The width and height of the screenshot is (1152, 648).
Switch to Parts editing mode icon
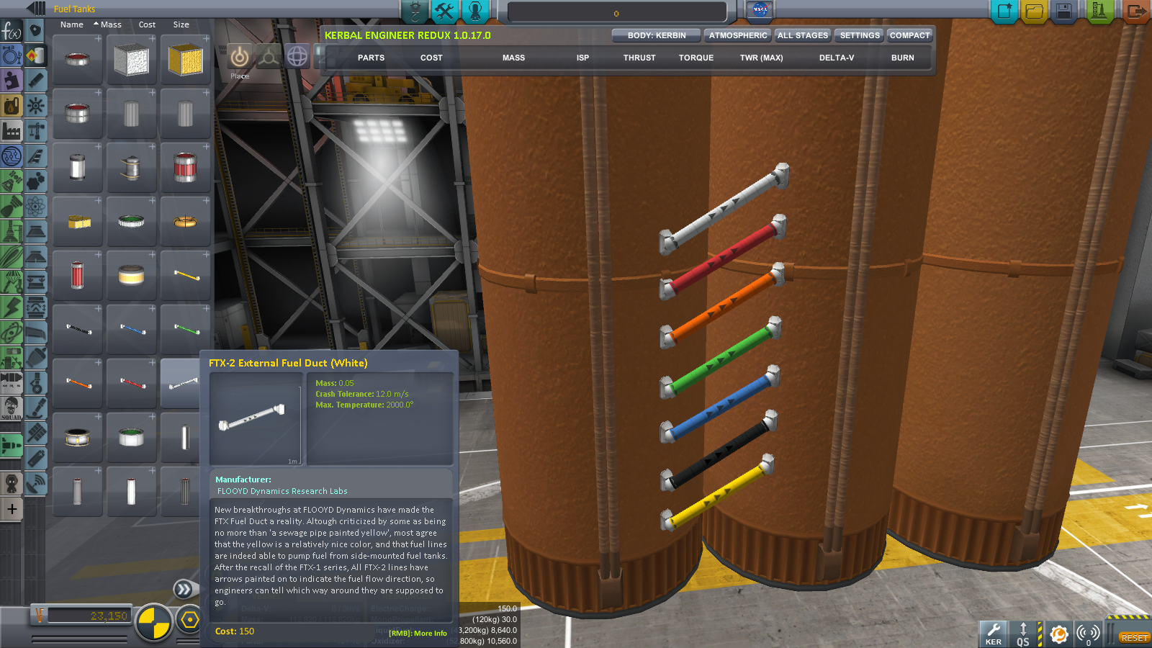[415, 11]
